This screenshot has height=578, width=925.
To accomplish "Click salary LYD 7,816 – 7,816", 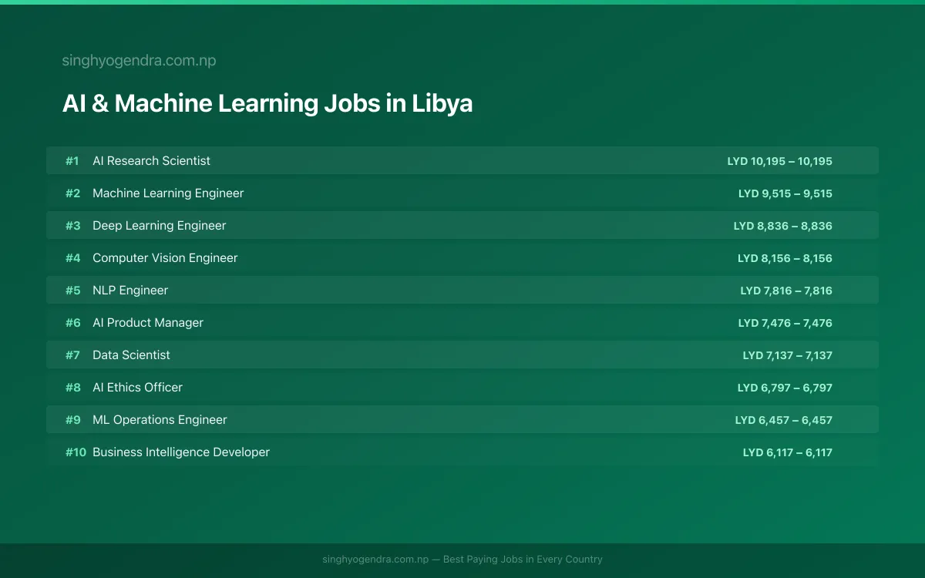I will (786, 291).
